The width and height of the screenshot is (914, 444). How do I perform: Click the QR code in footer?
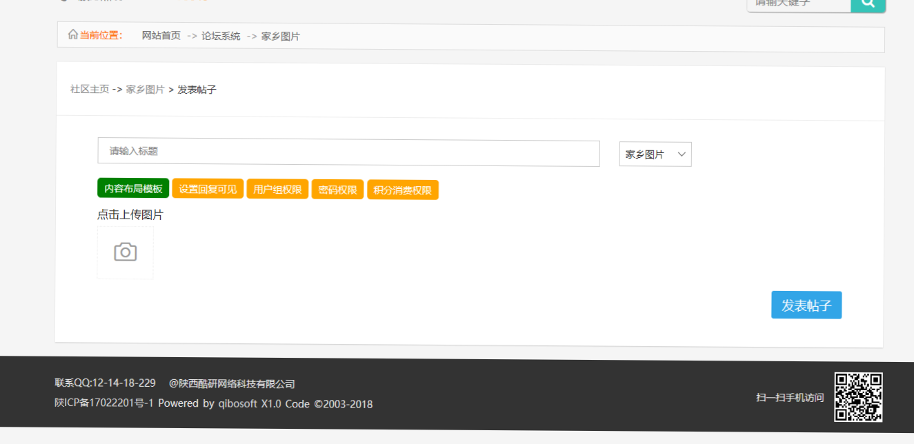858,397
